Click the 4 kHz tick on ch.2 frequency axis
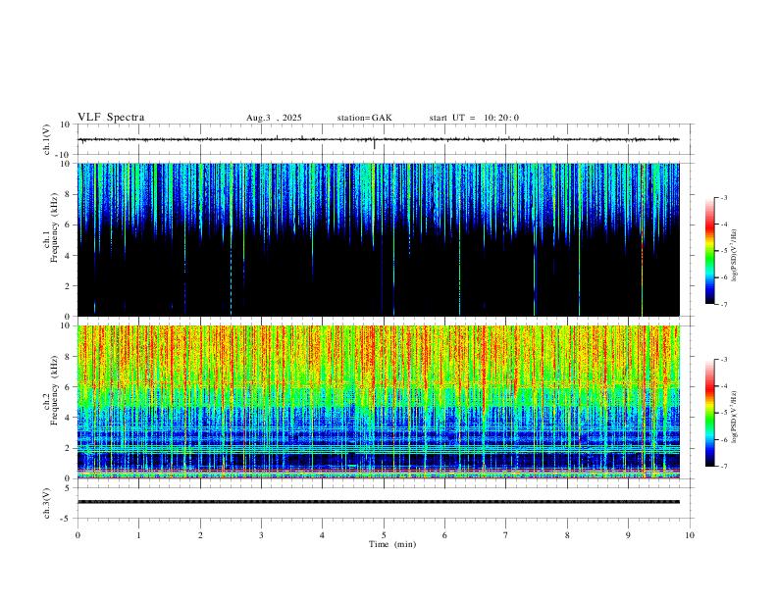The height and width of the screenshot is (600, 777). coord(69,418)
